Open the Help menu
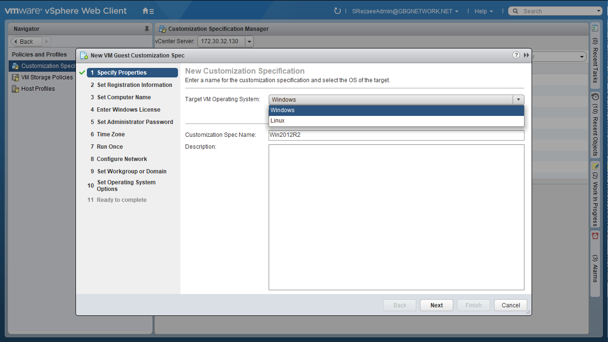Screen dimensions: 608x342 pyautogui.click(x=483, y=11)
